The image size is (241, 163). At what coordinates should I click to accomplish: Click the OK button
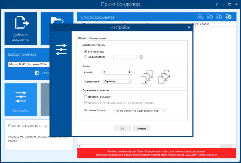[x=122, y=128]
